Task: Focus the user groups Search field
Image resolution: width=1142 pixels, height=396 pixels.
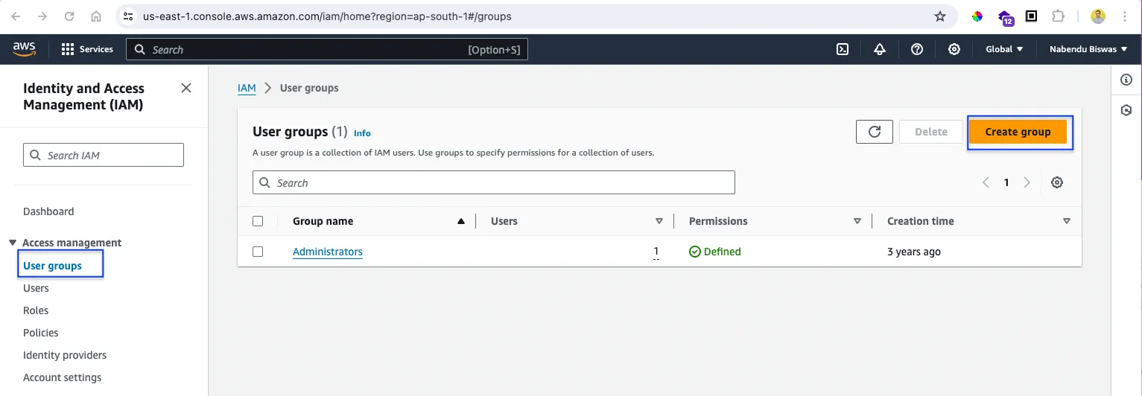Action: [494, 182]
